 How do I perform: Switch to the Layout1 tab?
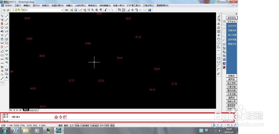pyautogui.click(x=34, y=110)
